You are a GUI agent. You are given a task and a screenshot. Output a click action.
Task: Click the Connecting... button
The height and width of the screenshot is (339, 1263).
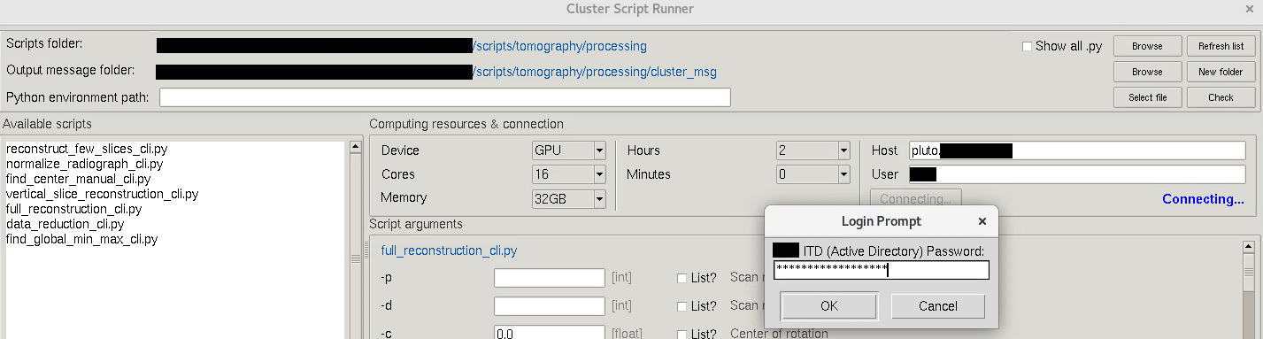point(915,199)
